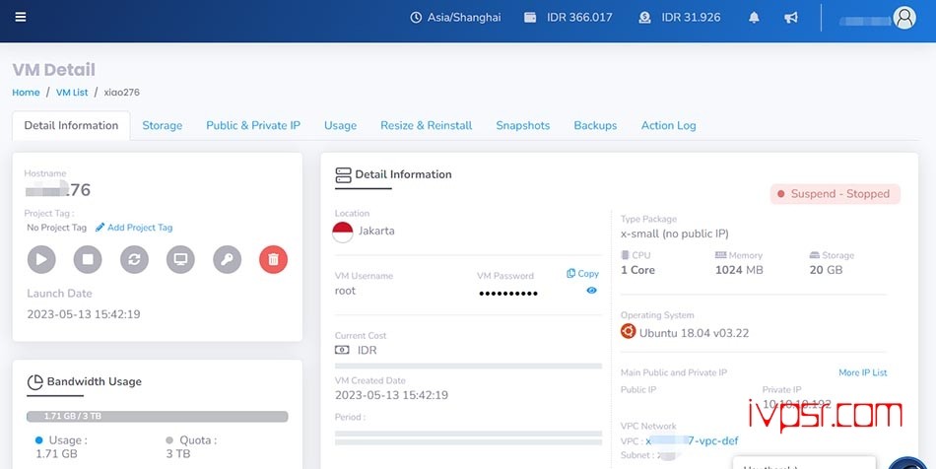Image resolution: width=936 pixels, height=469 pixels.
Task: Copy the VM password
Action: coord(582,273)
